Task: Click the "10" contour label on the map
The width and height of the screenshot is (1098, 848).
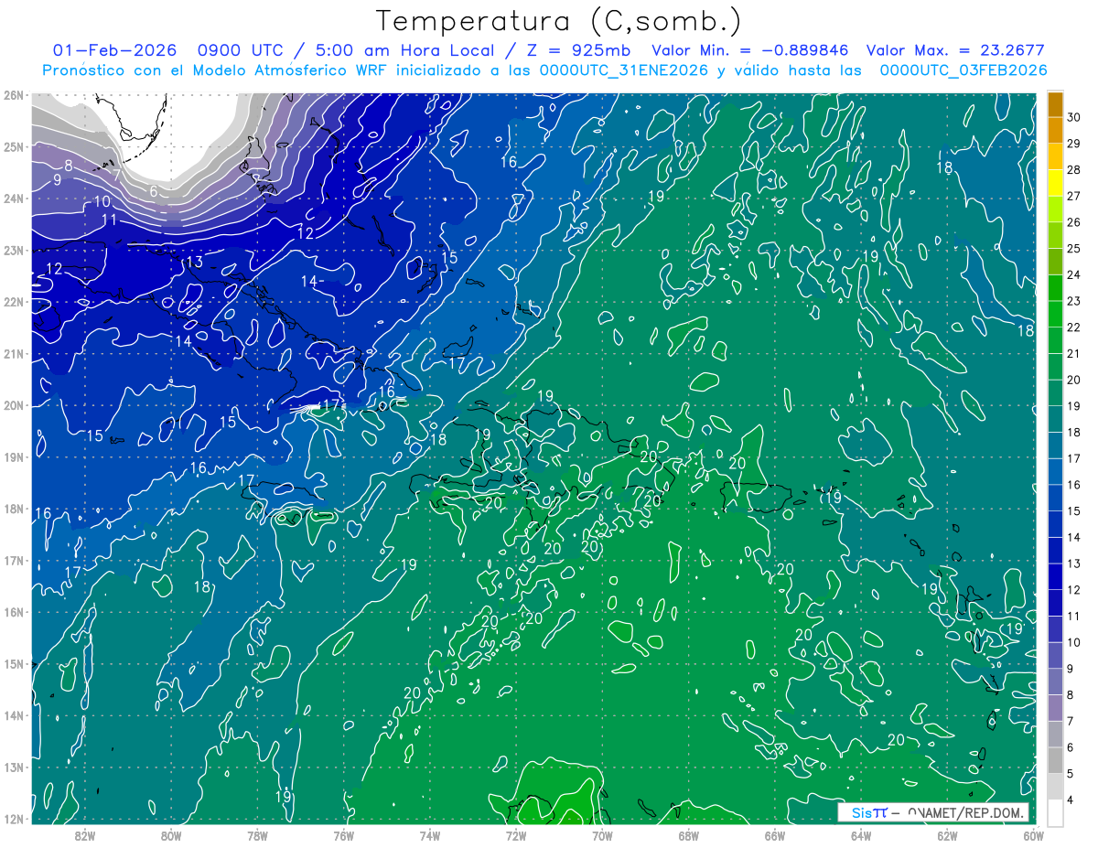Action: click(x=102, y=201)
